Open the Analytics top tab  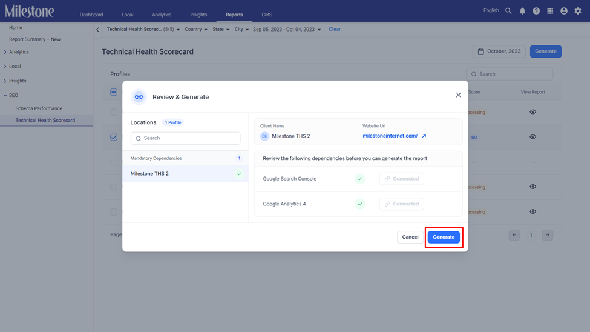click(162, 15)
